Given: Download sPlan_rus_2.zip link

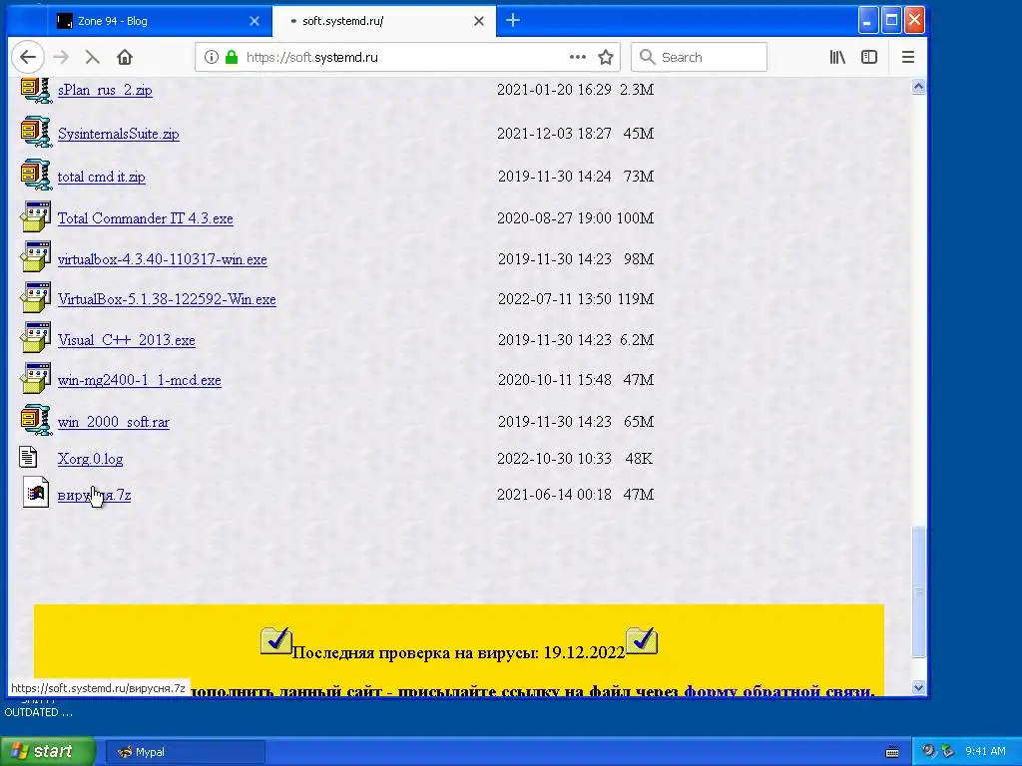Looking at the screenshot, I should (105, 90).
